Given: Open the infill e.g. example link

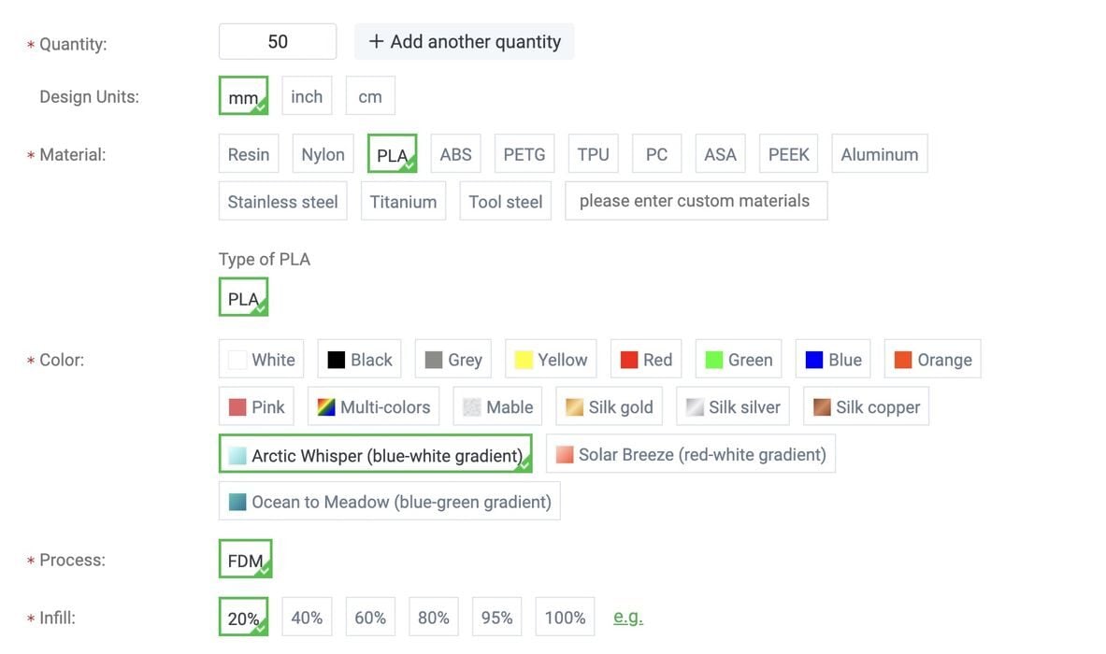Looking at the screenshot, I should [628, 618].
